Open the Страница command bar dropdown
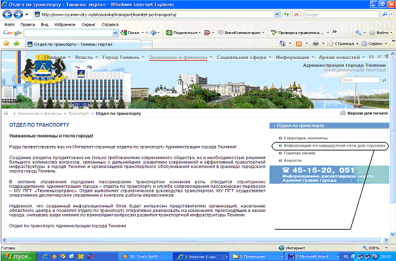The image size is (396, 261). (x=344, y=44)
